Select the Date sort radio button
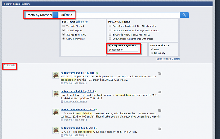Image resolution: width=220 pixels, height=139 pixels. [152, 49]
